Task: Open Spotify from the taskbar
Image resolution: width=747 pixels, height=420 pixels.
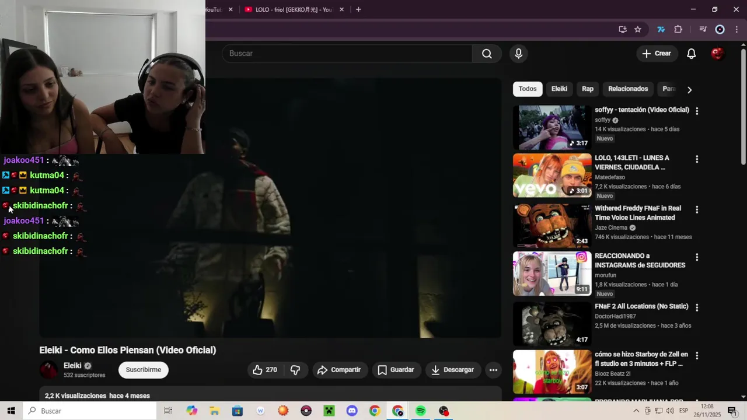Action: (421, 411)
